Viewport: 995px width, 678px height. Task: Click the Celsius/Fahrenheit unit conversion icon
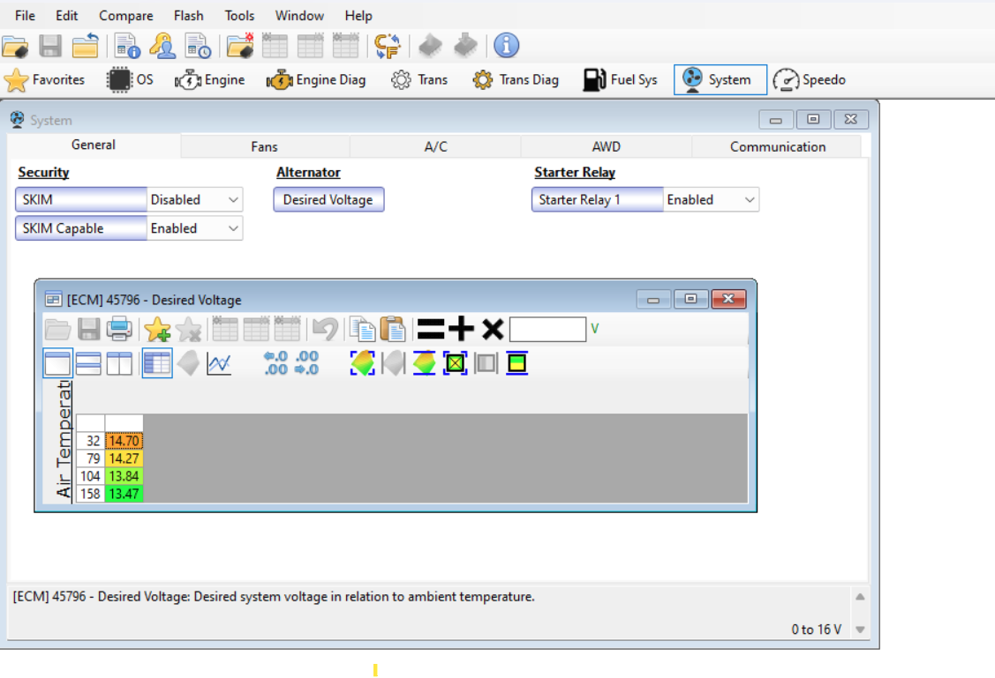pyautogui.click(x=387, y=46)
